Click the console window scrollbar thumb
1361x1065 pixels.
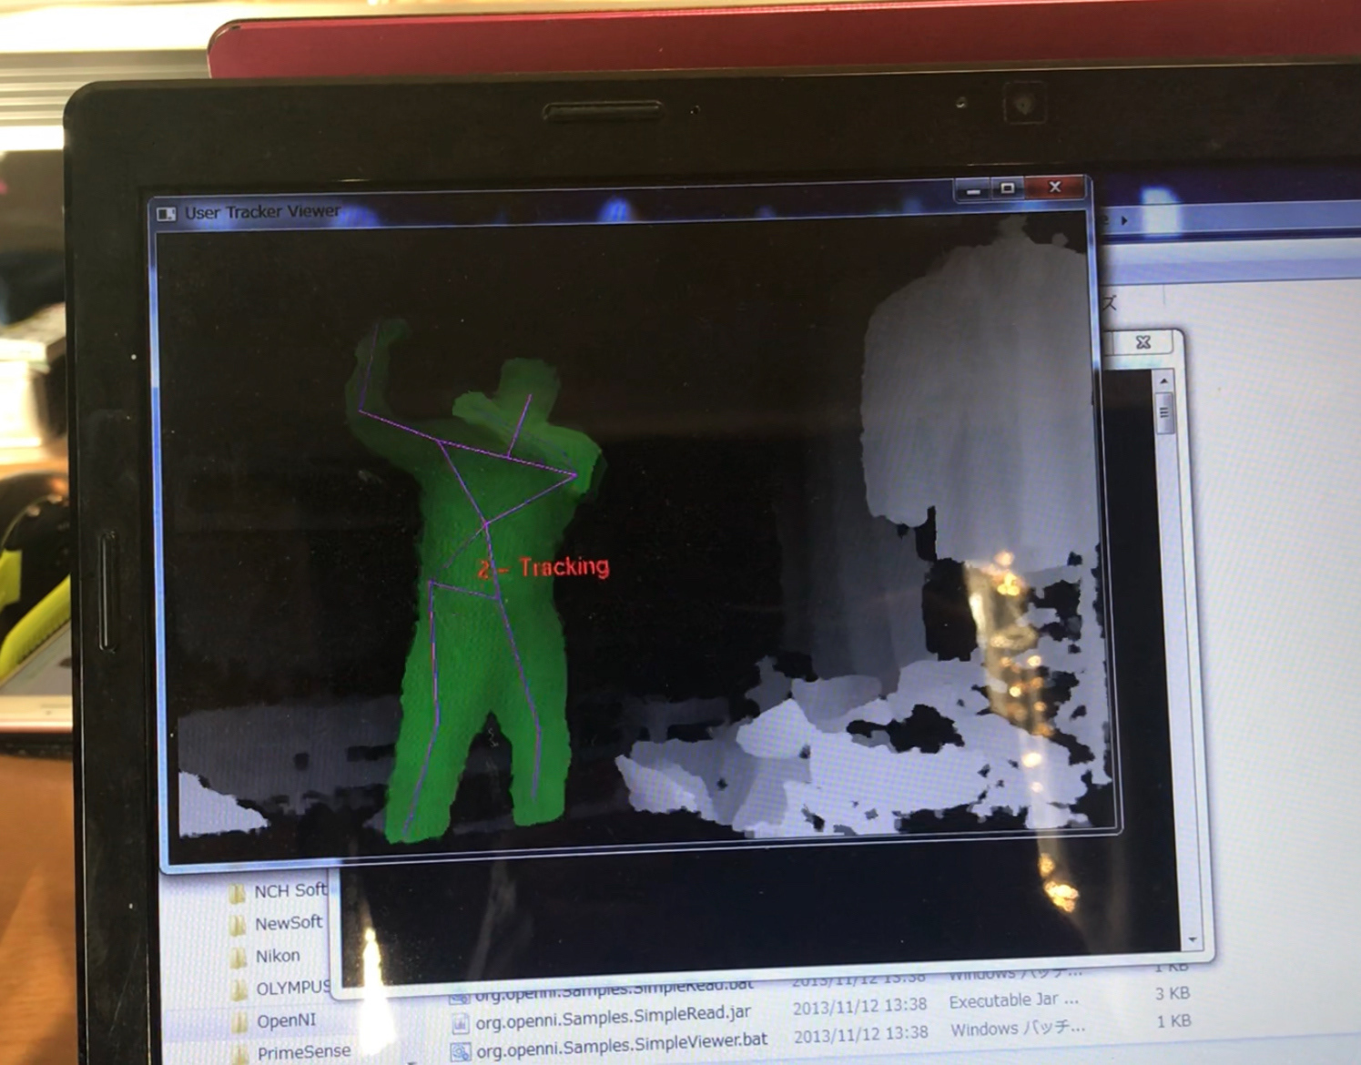pos(1163,413)
